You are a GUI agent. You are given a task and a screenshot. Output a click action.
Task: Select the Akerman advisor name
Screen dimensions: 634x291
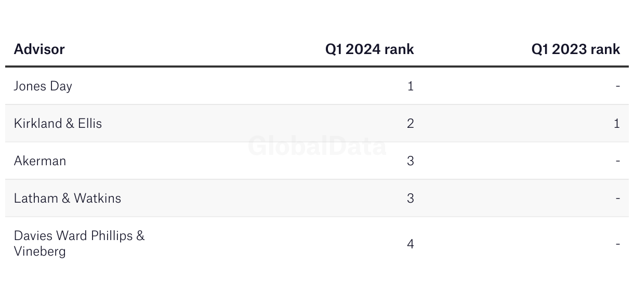click(40, 161)
